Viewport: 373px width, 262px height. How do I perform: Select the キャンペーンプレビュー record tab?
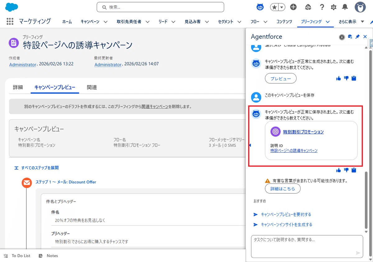tap(55, 87)
